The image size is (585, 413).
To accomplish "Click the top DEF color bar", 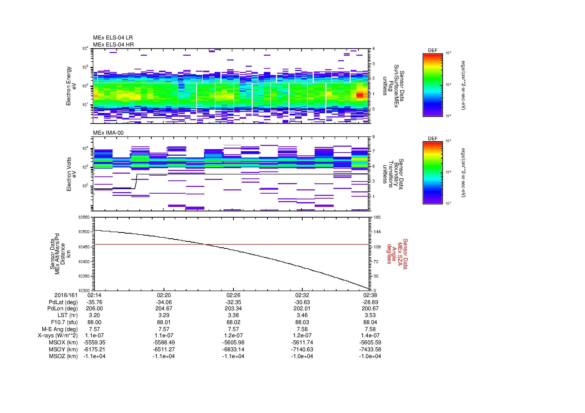I will (432, 85).
